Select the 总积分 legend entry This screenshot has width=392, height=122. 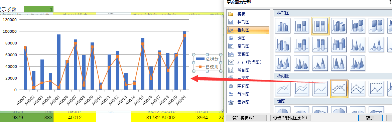click(x=207, y=59)
